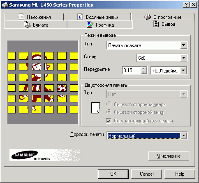Click the question mark help button in the title bar
The image size is (199, 183).
[186, 5]
